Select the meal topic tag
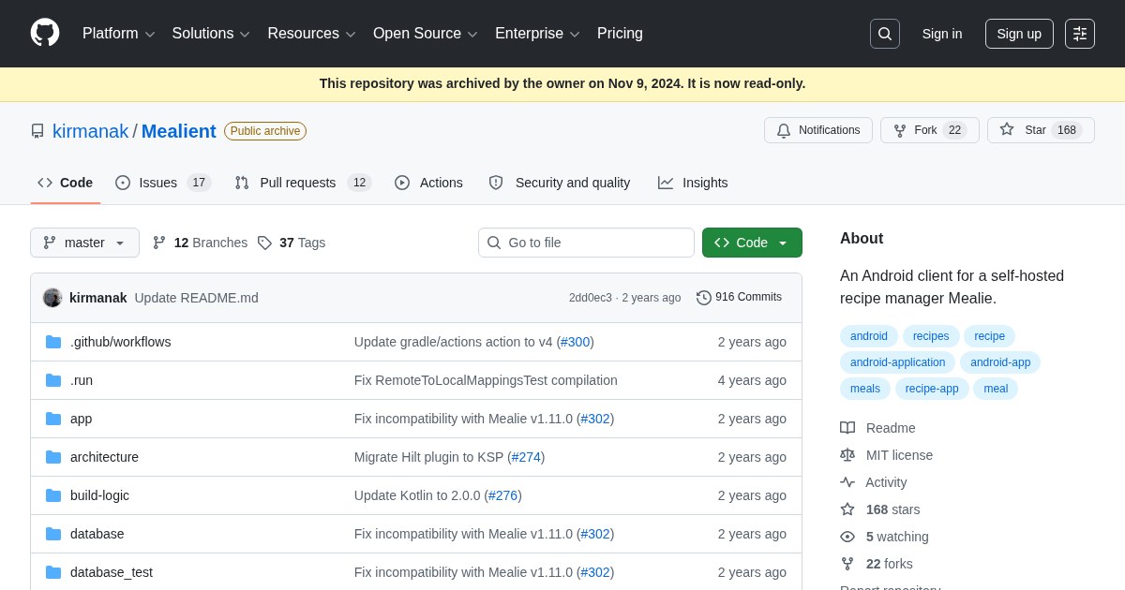This screenshot has width=1125, height=590. [x=996, y=389]
